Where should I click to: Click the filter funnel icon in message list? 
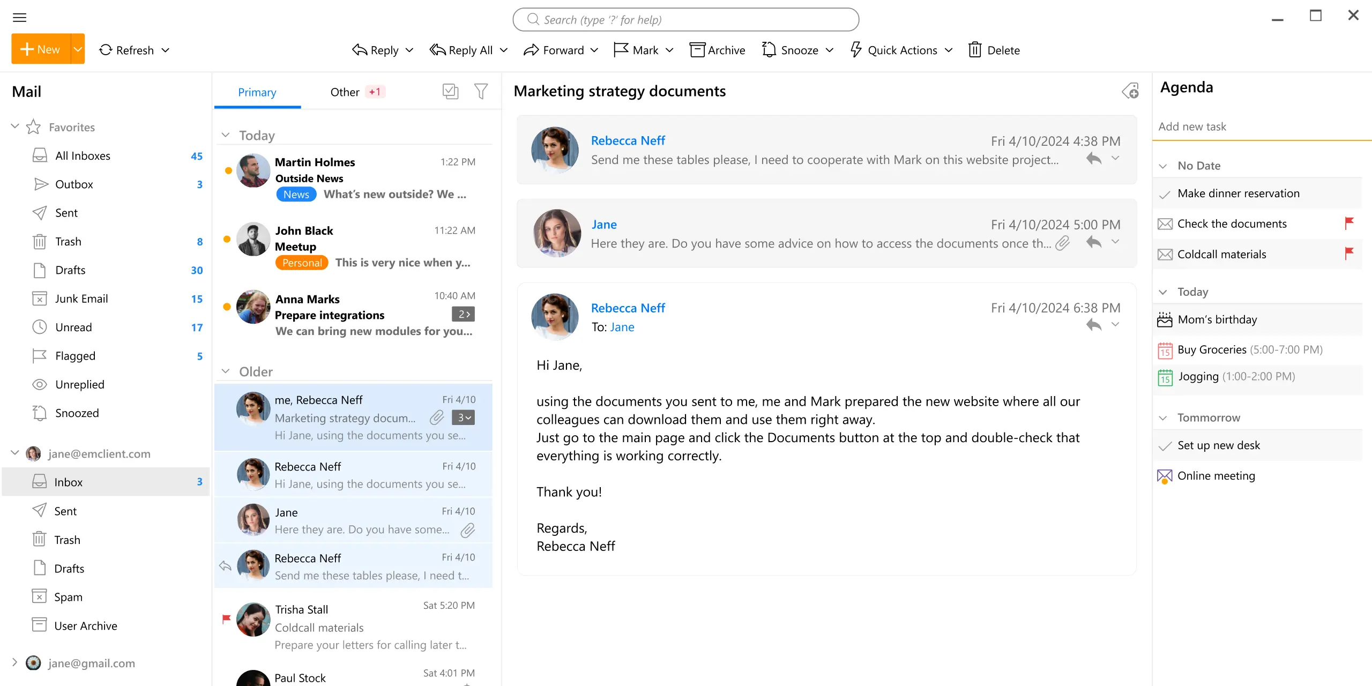point(481,92)
